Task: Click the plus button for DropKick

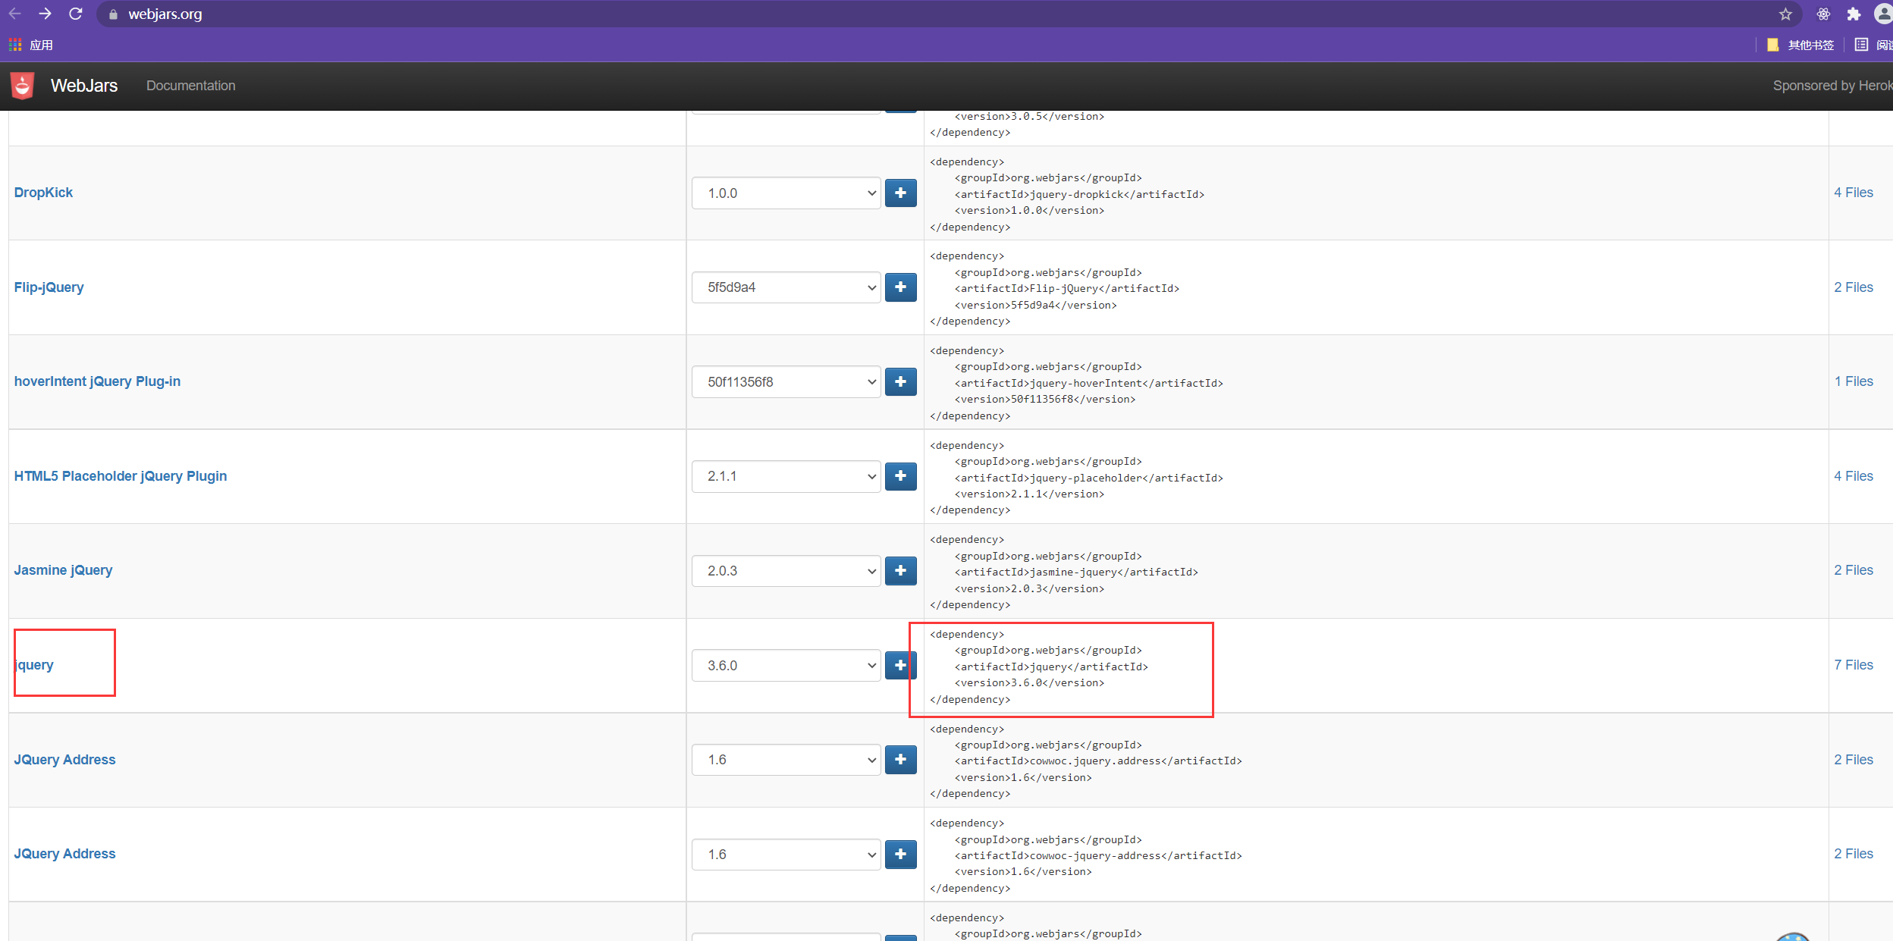Action: (x=900, y=193)
